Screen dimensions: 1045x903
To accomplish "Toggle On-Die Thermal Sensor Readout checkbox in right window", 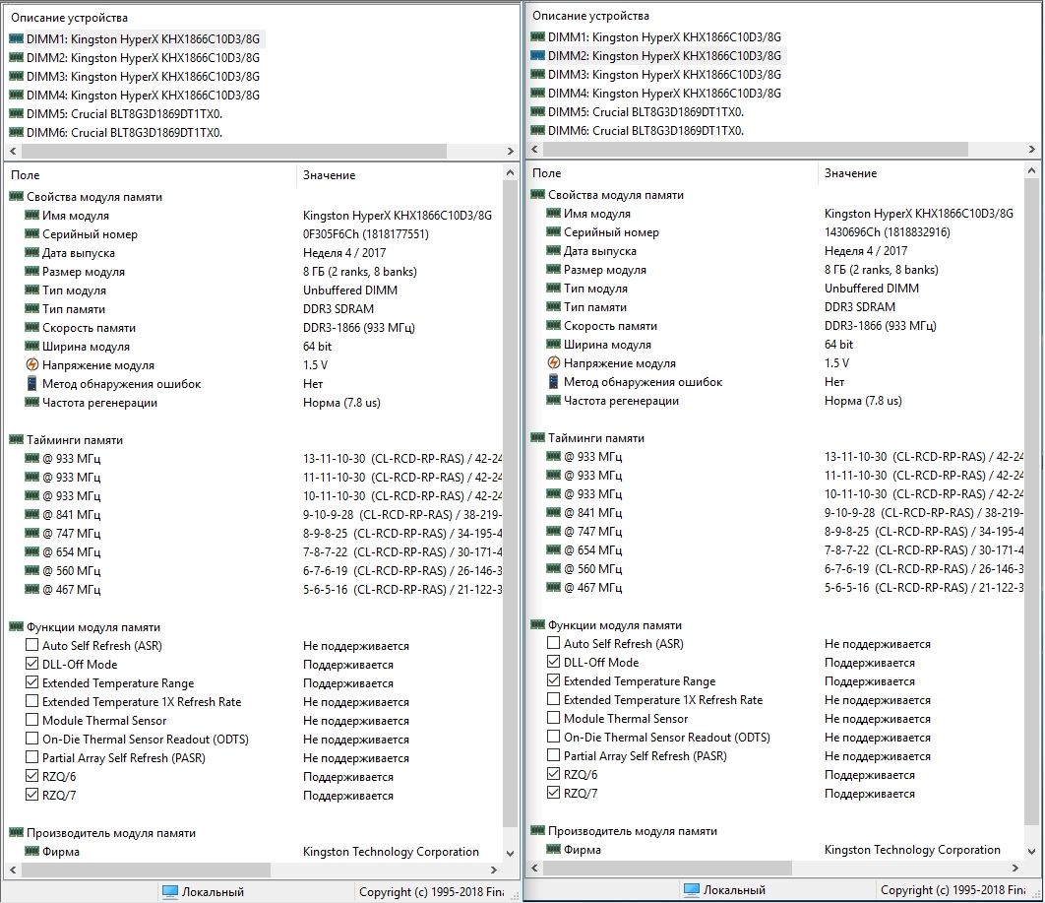I will 553,737.
